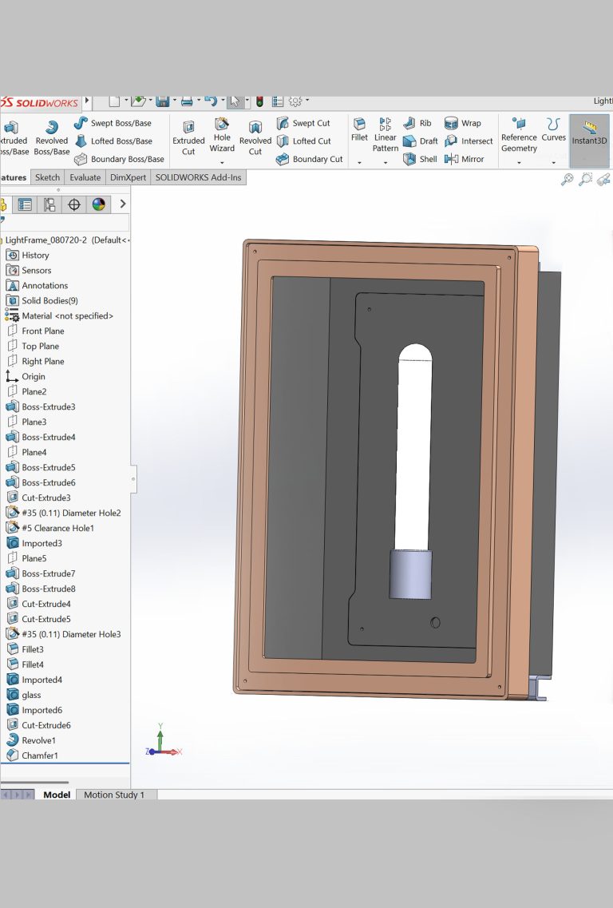
Task: Switch to the Sketch tab
Action: [47, 177]
